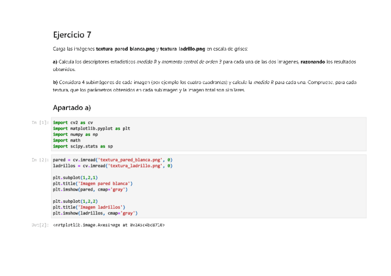Click the "import scipy.stats as sp" line
The image size is (391, 276).
click(83, 147)
